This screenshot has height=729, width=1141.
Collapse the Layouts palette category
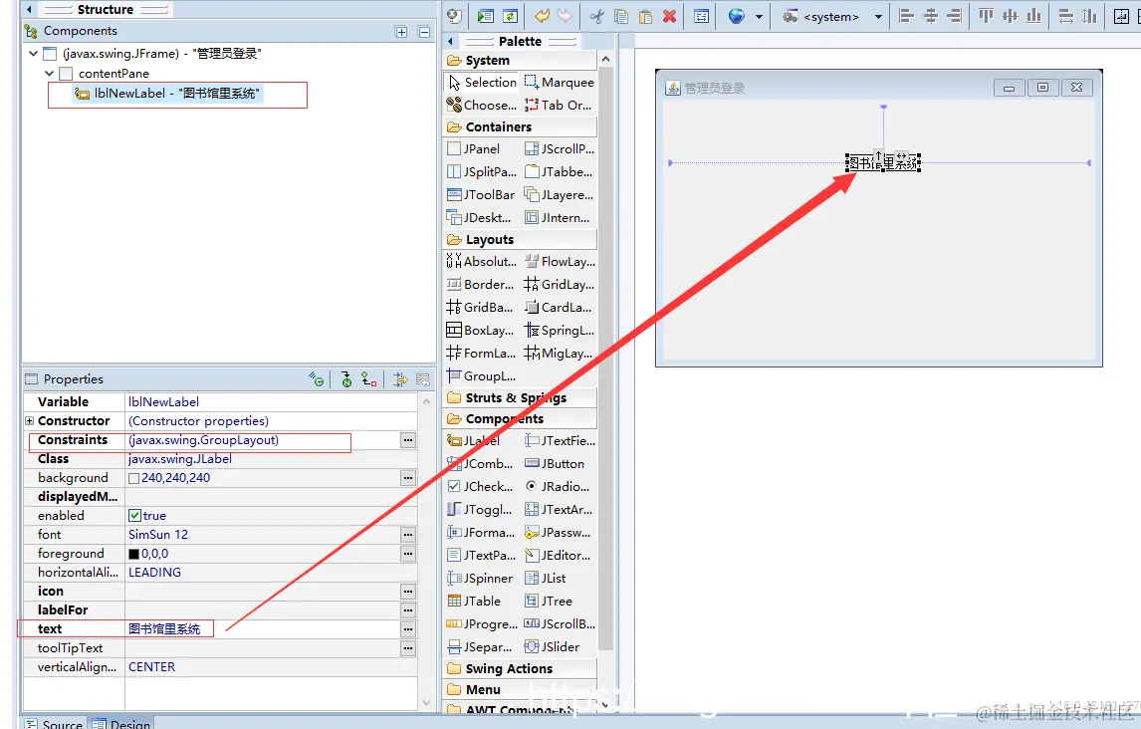tap(520, 239)
